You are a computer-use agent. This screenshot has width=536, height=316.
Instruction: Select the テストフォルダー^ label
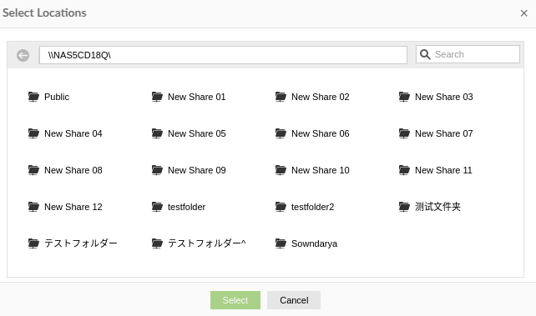[206, 243]
